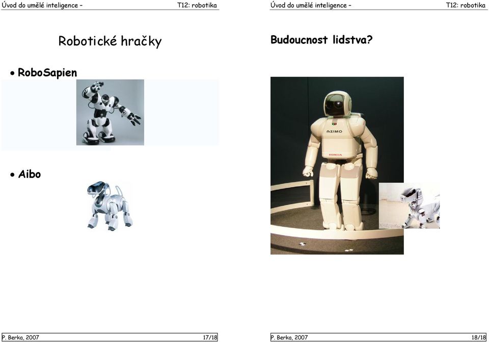
Task: Click the RoboSapien robot image
Action: pyautogui.click(x=110, y=112)
